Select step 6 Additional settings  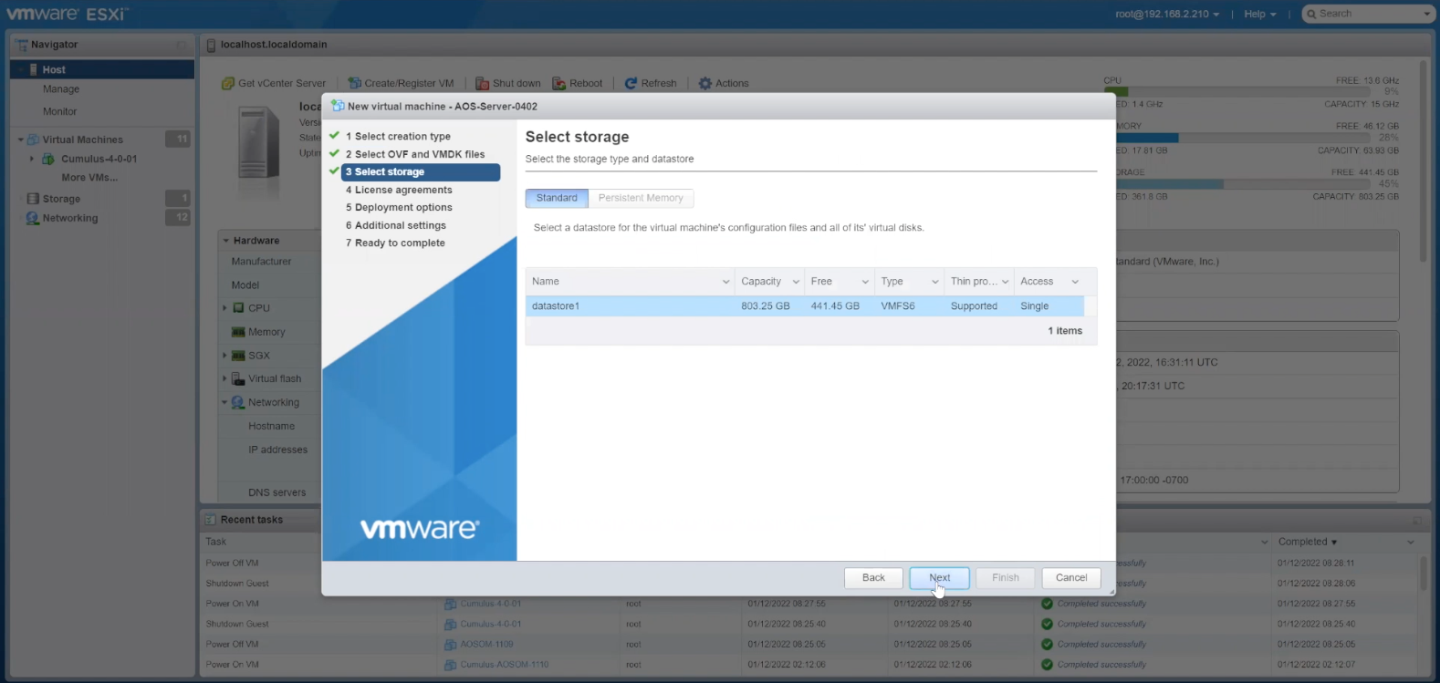[396, 225]
